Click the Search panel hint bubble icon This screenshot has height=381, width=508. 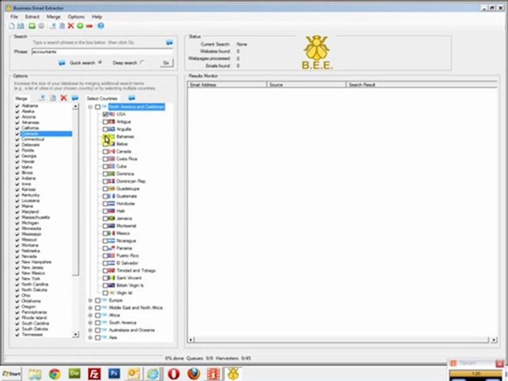coord(169,42)
